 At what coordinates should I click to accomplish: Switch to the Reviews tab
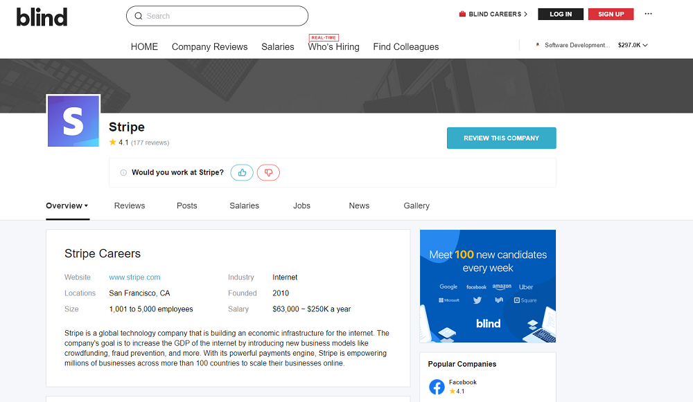click(130, 205)
